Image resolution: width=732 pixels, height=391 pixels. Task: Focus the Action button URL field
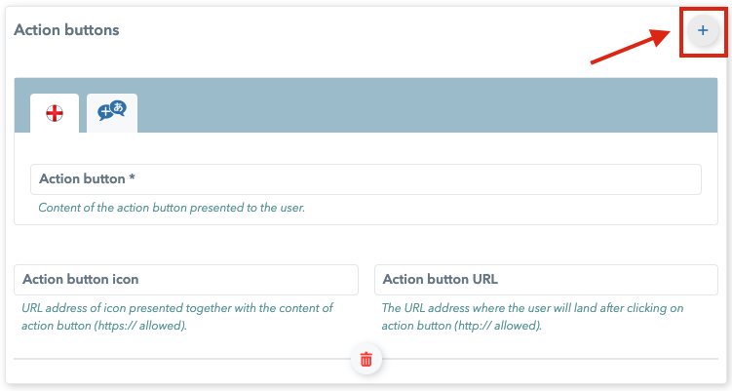[546, 280]
